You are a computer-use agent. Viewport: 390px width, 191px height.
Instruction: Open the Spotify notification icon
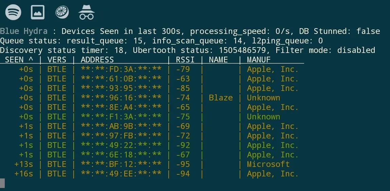pyautogui.click(x=13, y=12)
